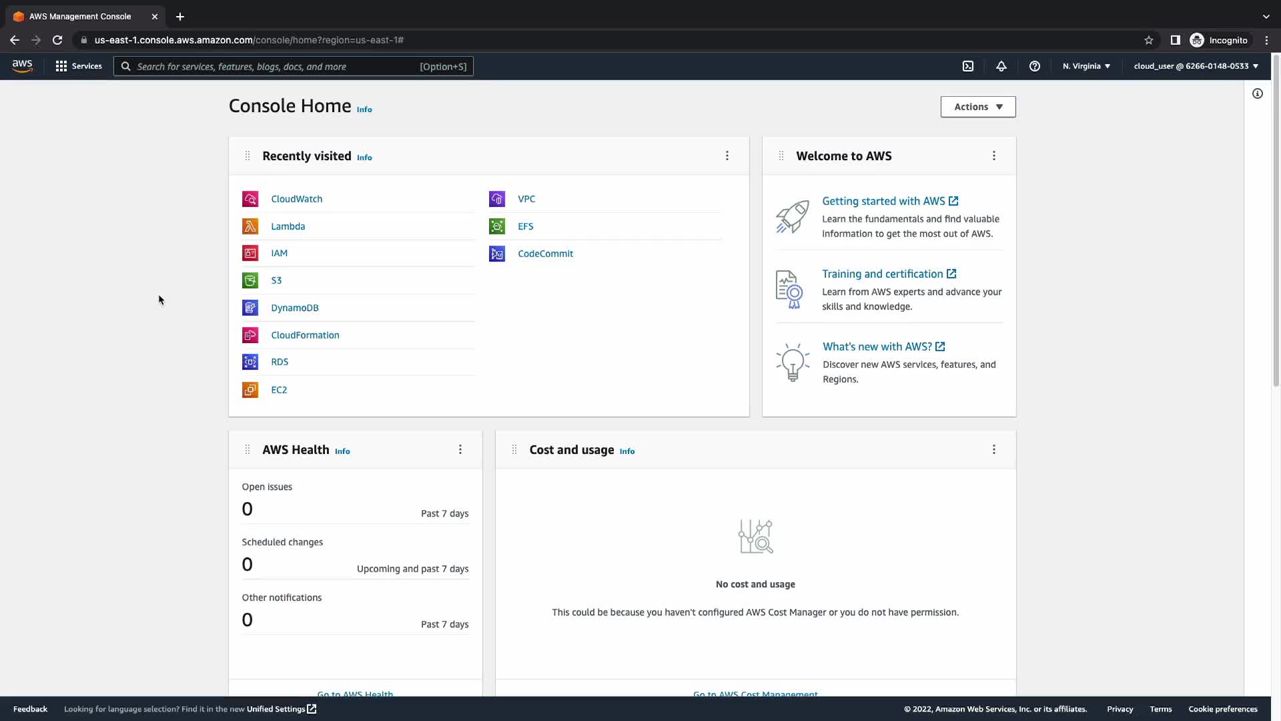
Task: Bookmark this page with the star icon
Action: [x=1149, y=40]
